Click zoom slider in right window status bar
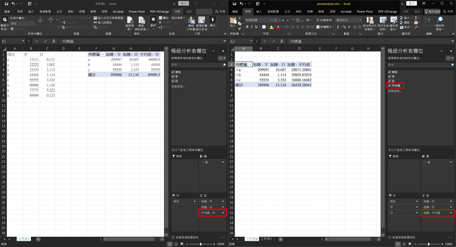The image size is (456, 247). point(429,244)
